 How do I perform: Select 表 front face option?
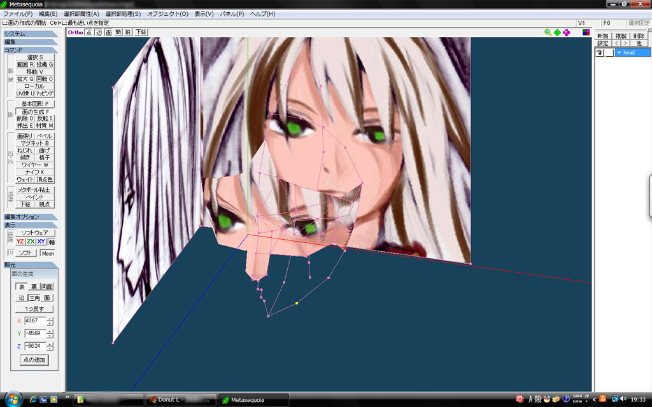[x=22, y=287]
